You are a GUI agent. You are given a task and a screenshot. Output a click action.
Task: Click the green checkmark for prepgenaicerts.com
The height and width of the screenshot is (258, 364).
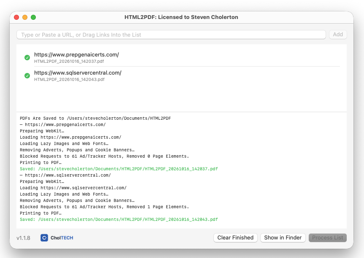pyautogui.click(x=27, y=57)
